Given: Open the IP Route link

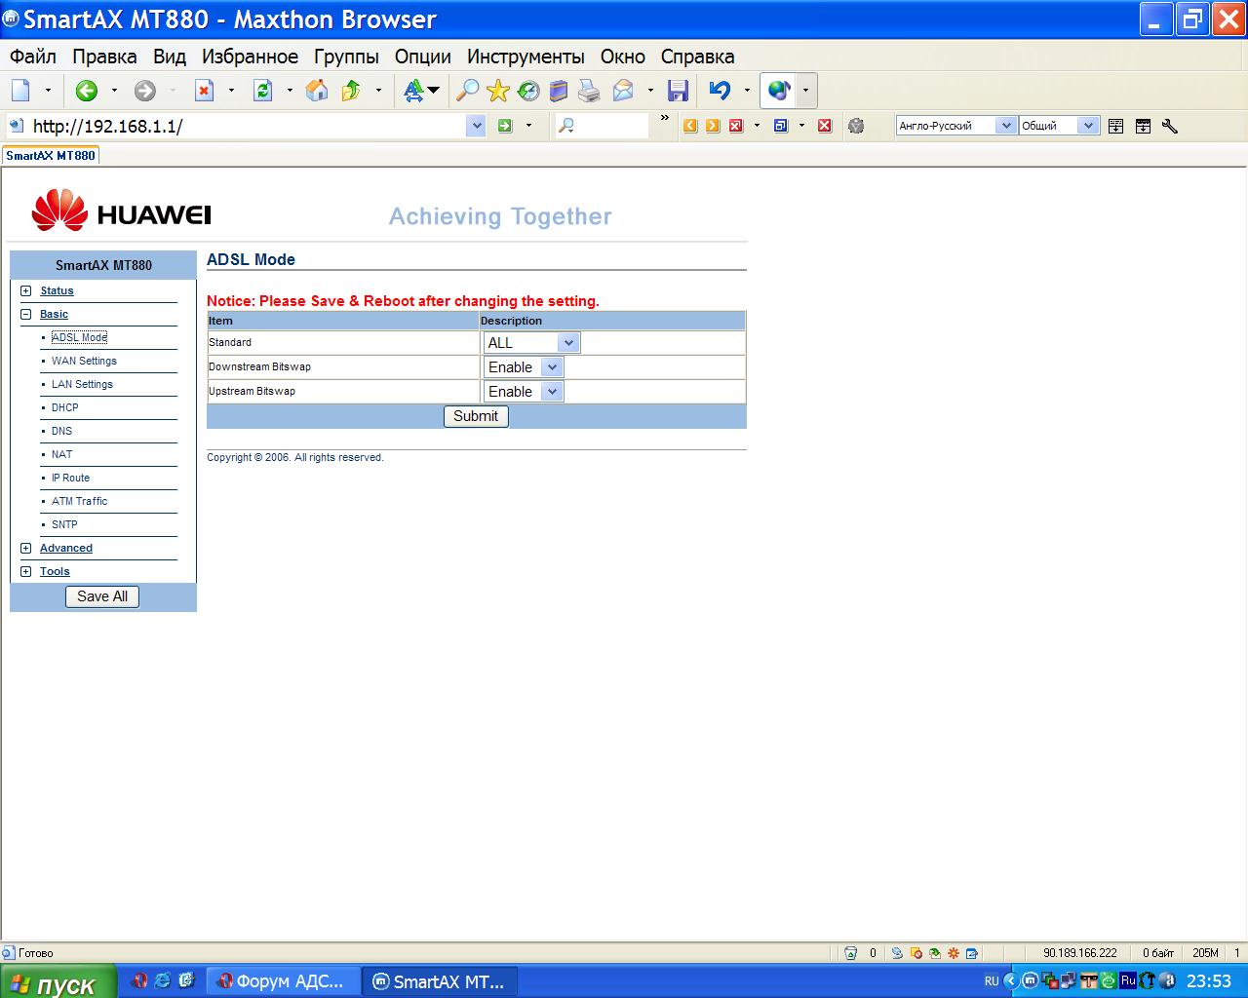Looking at the screenshot, I should tap(70, 478).
